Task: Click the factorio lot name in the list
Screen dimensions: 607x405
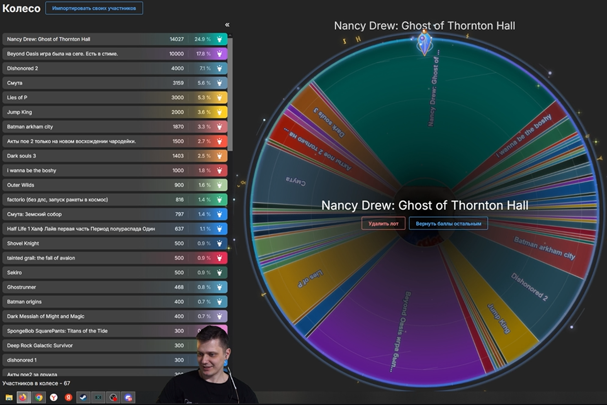Action: (57, 200)
